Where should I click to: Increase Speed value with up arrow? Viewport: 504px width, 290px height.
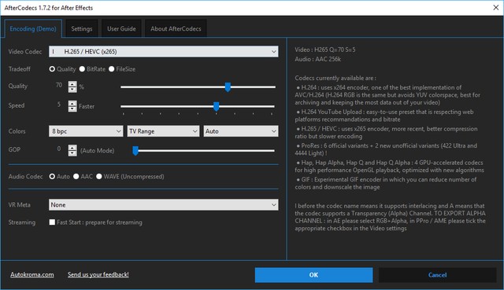coord(72,103)
